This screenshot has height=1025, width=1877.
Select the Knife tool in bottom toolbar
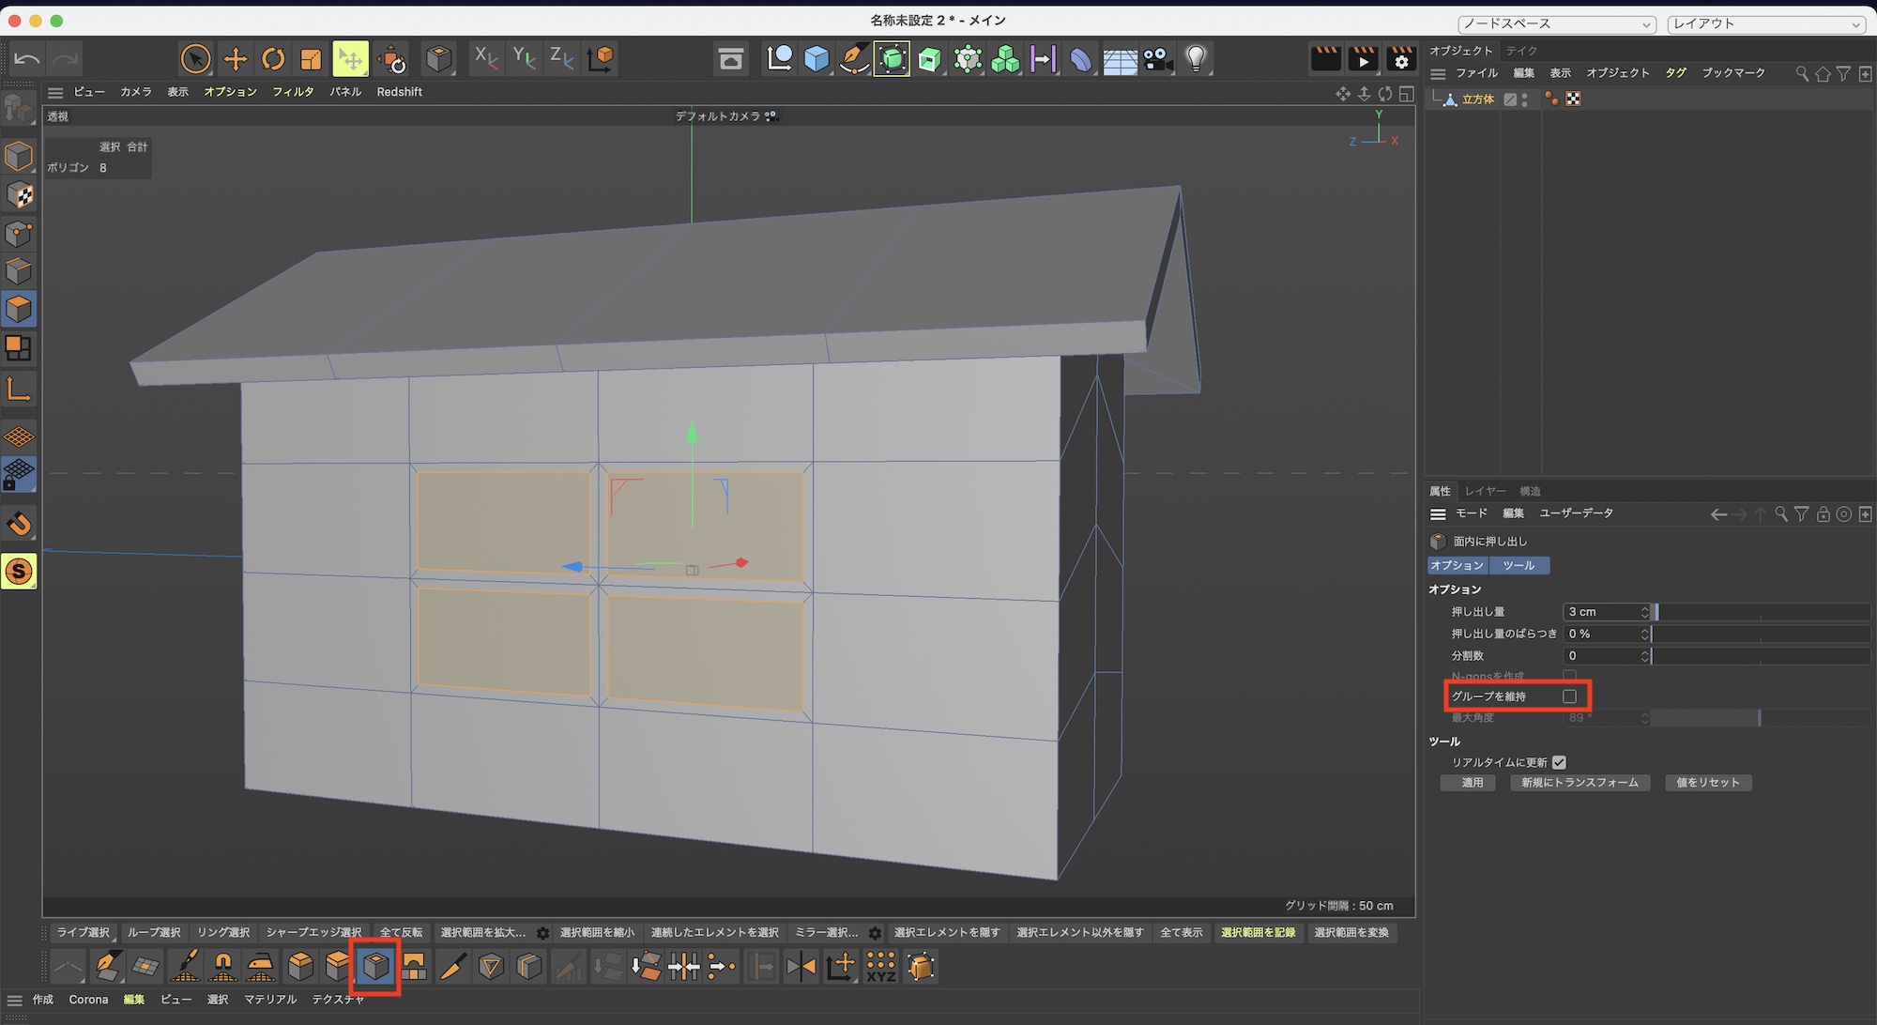(452, 966)
